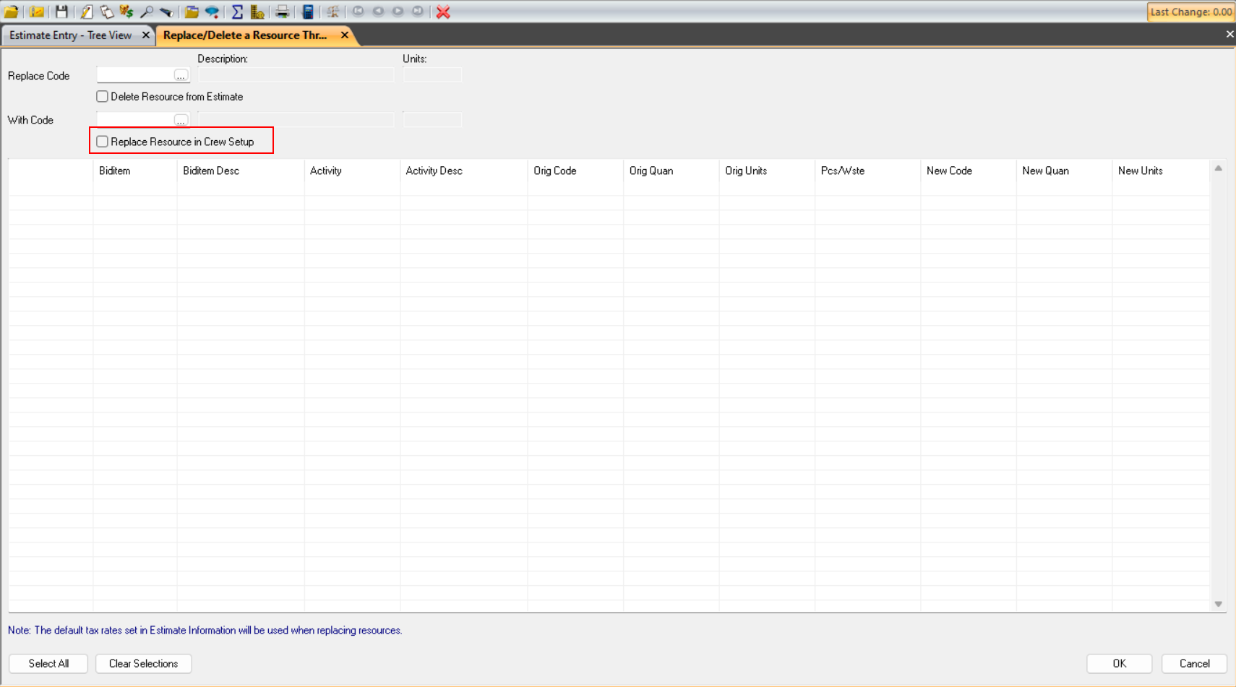This screenshot has width=1236, height=687.
Task: Open With Code lookup ellipsis button
Action: pos(181,121)
